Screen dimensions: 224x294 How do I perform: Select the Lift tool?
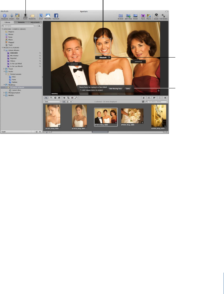point(55,98)
